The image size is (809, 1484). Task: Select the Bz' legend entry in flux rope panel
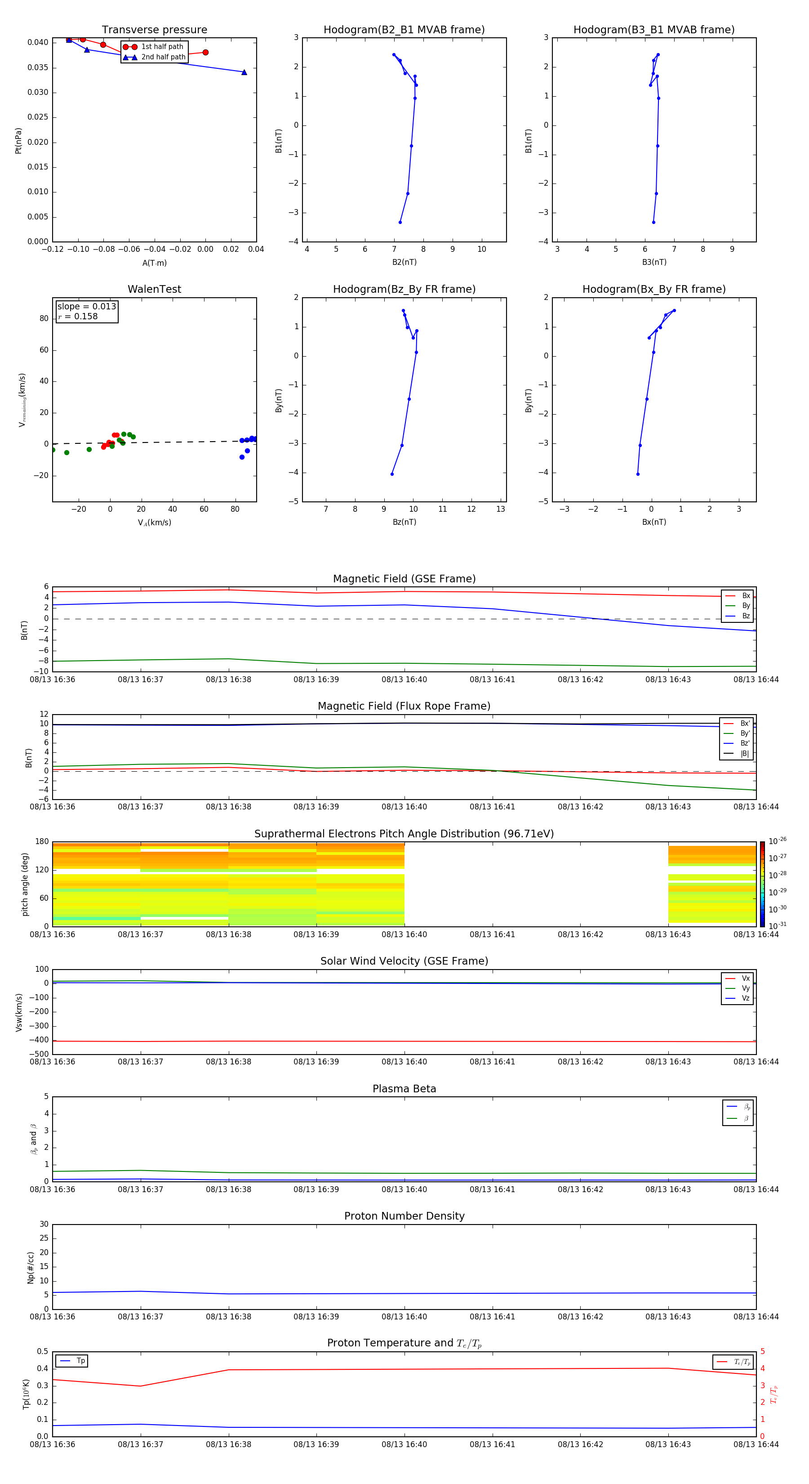tap(737, 744)
